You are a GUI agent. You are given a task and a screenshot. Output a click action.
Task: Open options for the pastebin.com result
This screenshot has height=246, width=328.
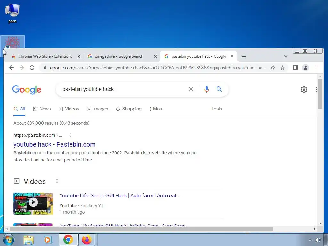[70, 135]
